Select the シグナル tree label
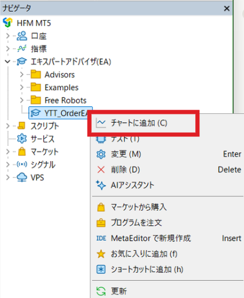 click(43, 165)
